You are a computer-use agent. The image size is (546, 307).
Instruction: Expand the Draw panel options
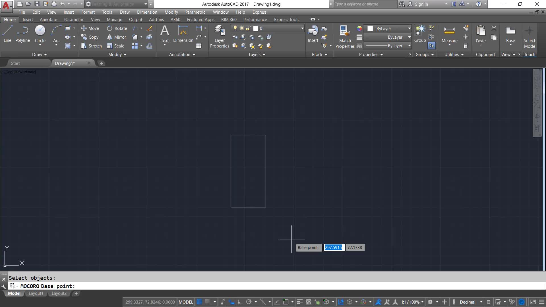(39, 54)
